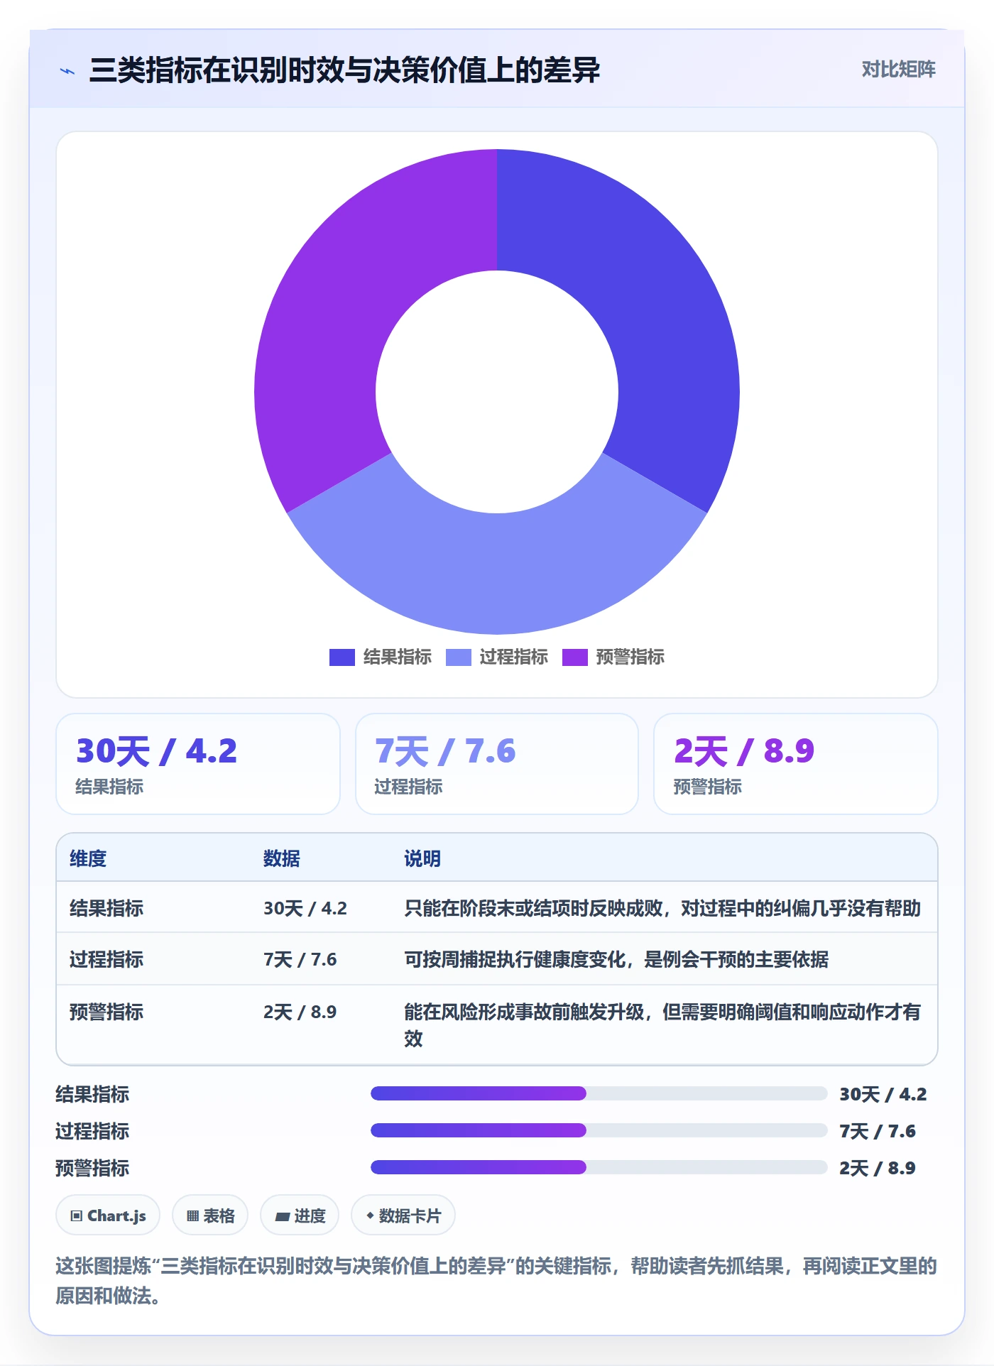
Task: Click the table's 7天 / 7.6 data cell
Action: [x=300, y=959]
